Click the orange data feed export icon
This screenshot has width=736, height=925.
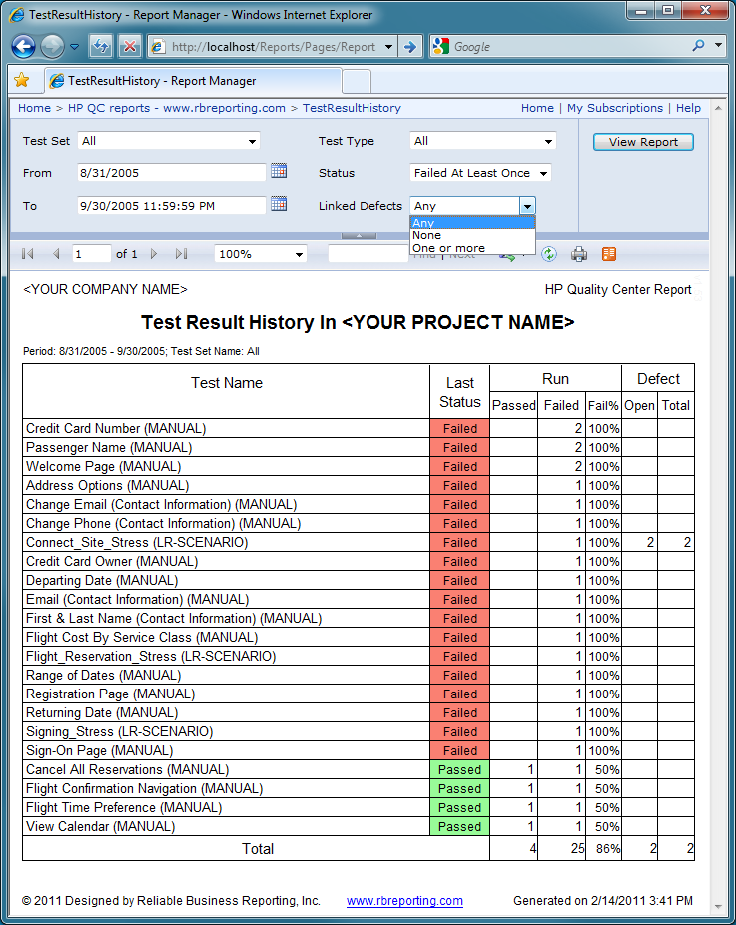click(x=609, y=254)
